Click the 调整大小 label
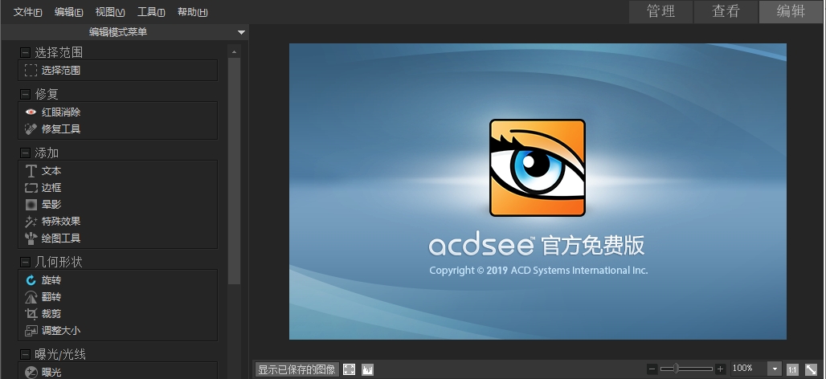Image resolution: width=826 pixels, height=379 pixels. click(x=60, y=331)
